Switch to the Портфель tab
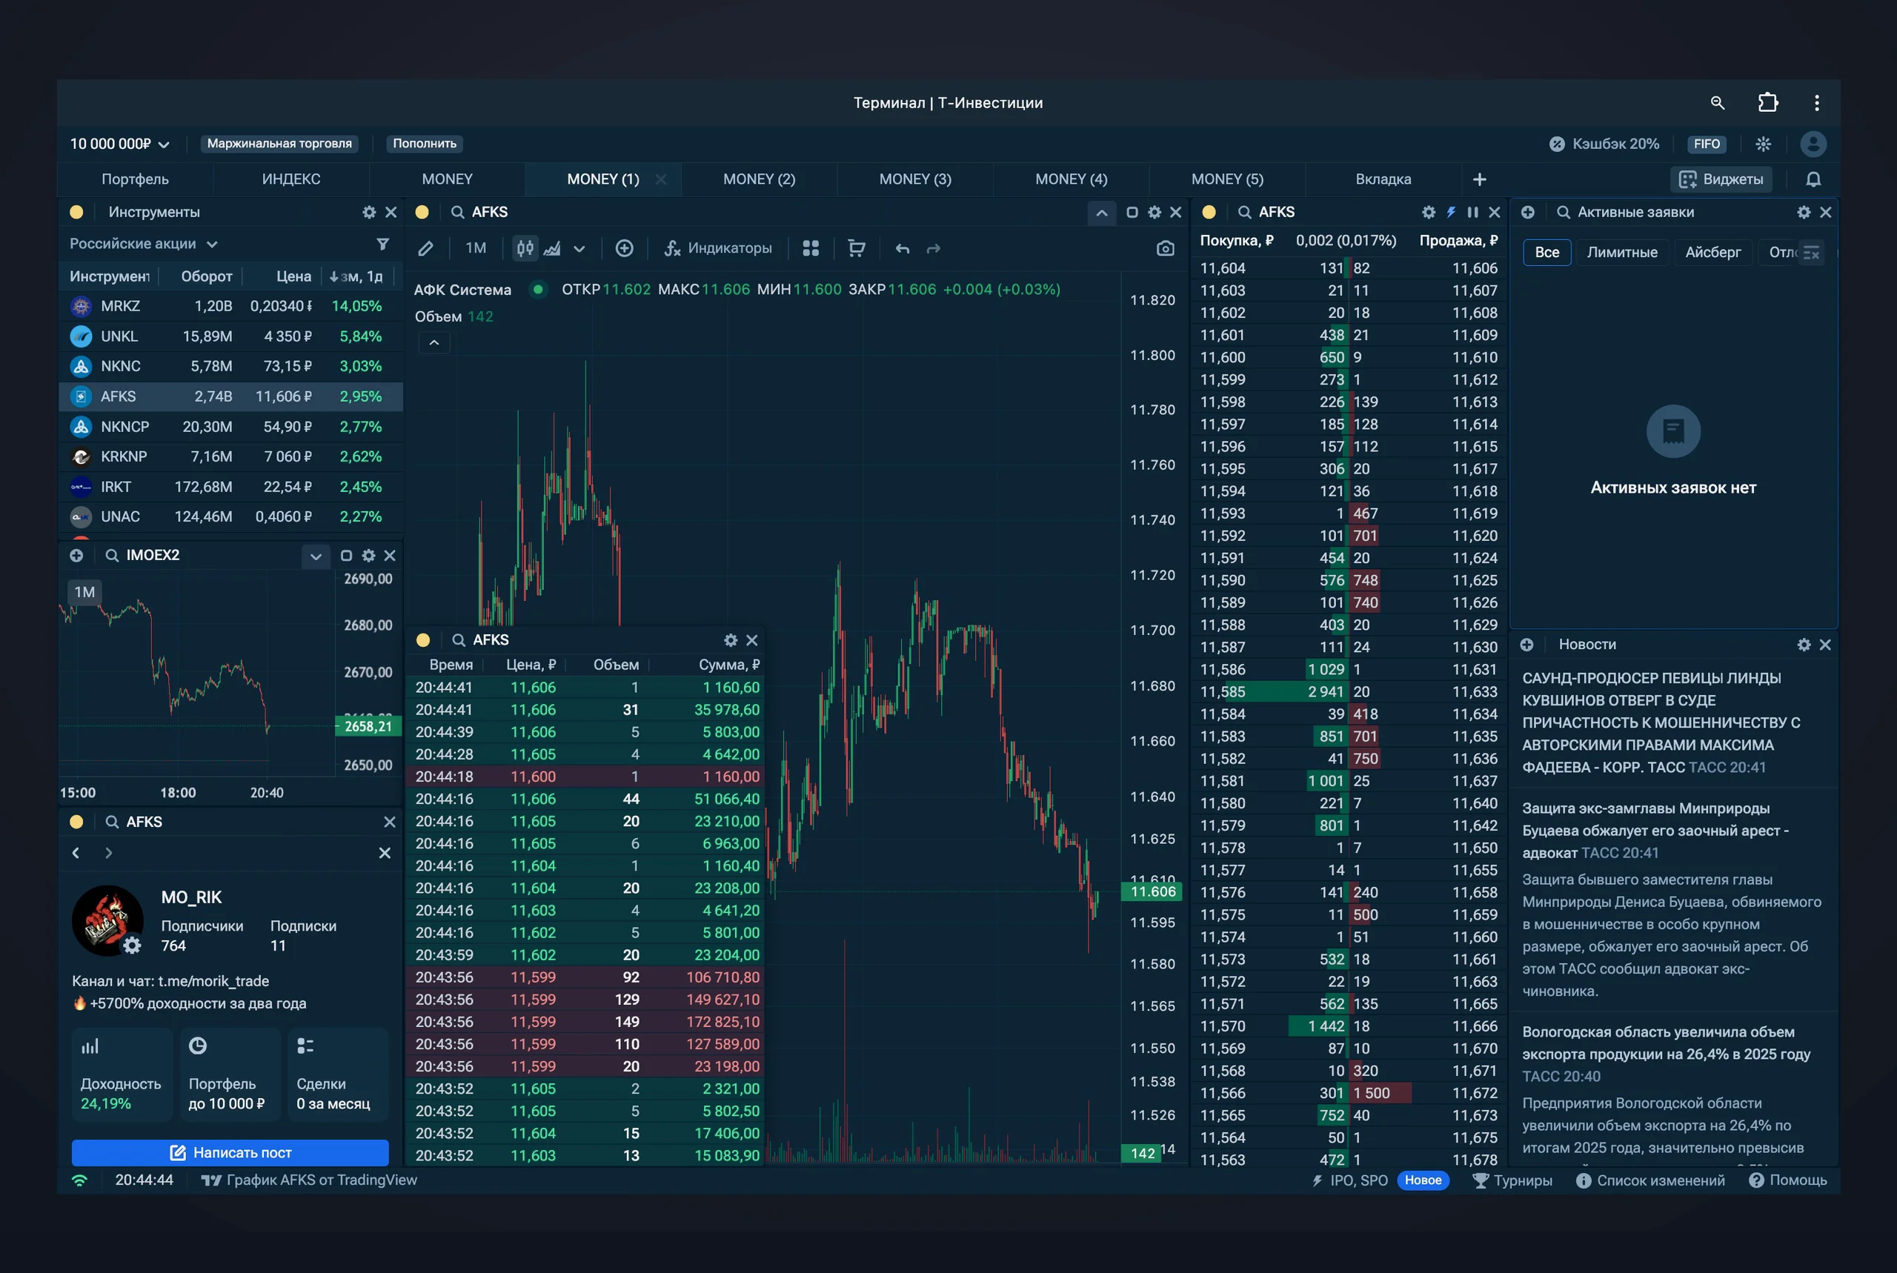 point(135,179)
